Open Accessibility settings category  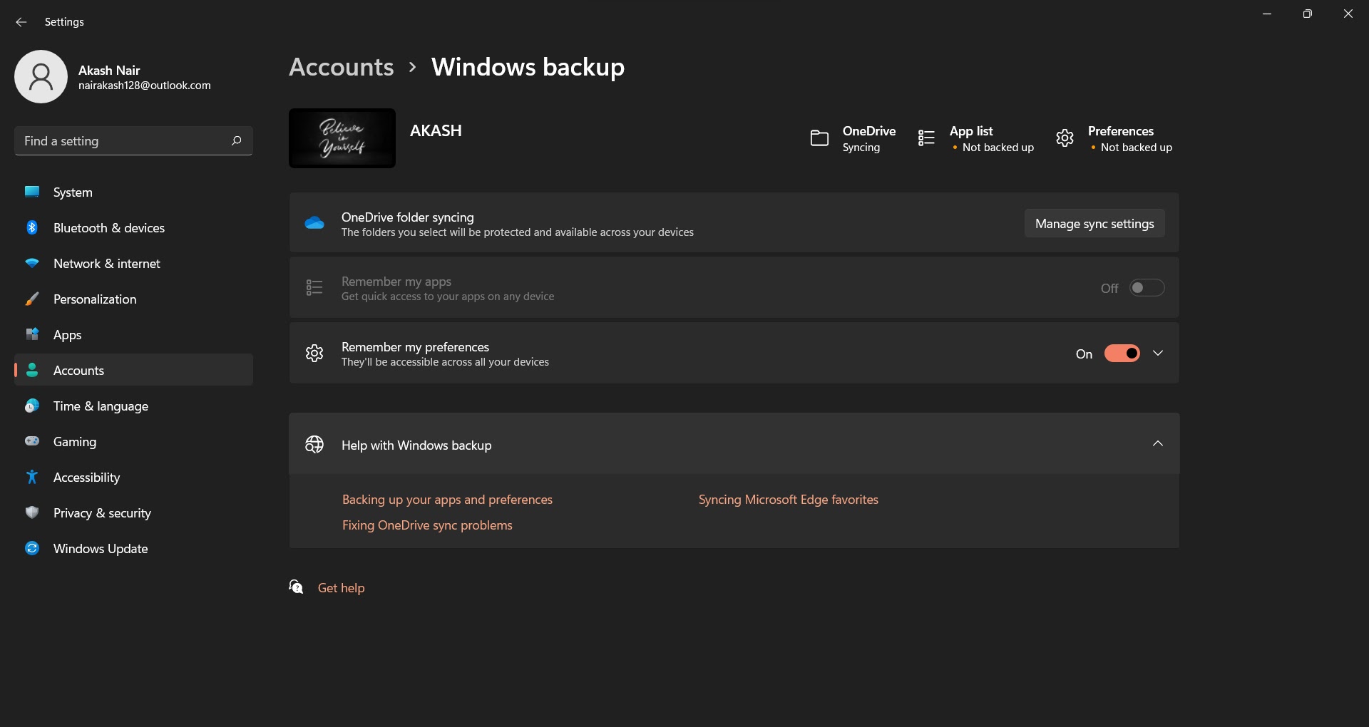[x=133, y=477]
